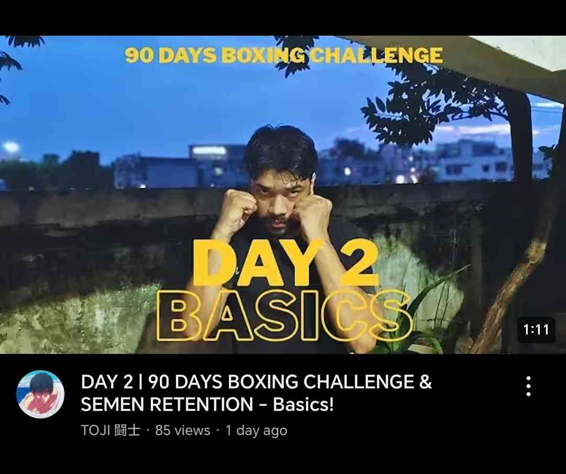The image size is (566, 474).
Task: Play the 90 Days Boxing Challenge thumbnail
Action: tap(283, 195)
